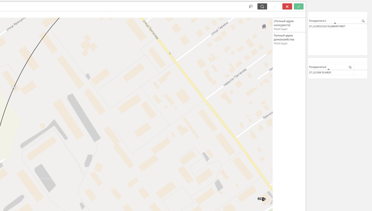This screenshot has height=211, width=372.
Task: Select cell 27.121306 53.6825
Action: (331, 72)
